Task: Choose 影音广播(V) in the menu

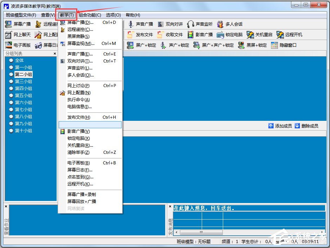Action: point(90,131)
